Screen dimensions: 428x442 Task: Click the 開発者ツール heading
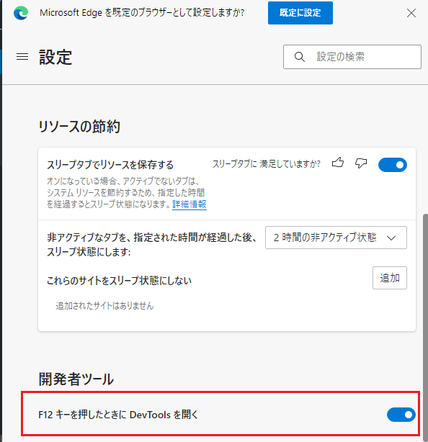coord(76,379)
